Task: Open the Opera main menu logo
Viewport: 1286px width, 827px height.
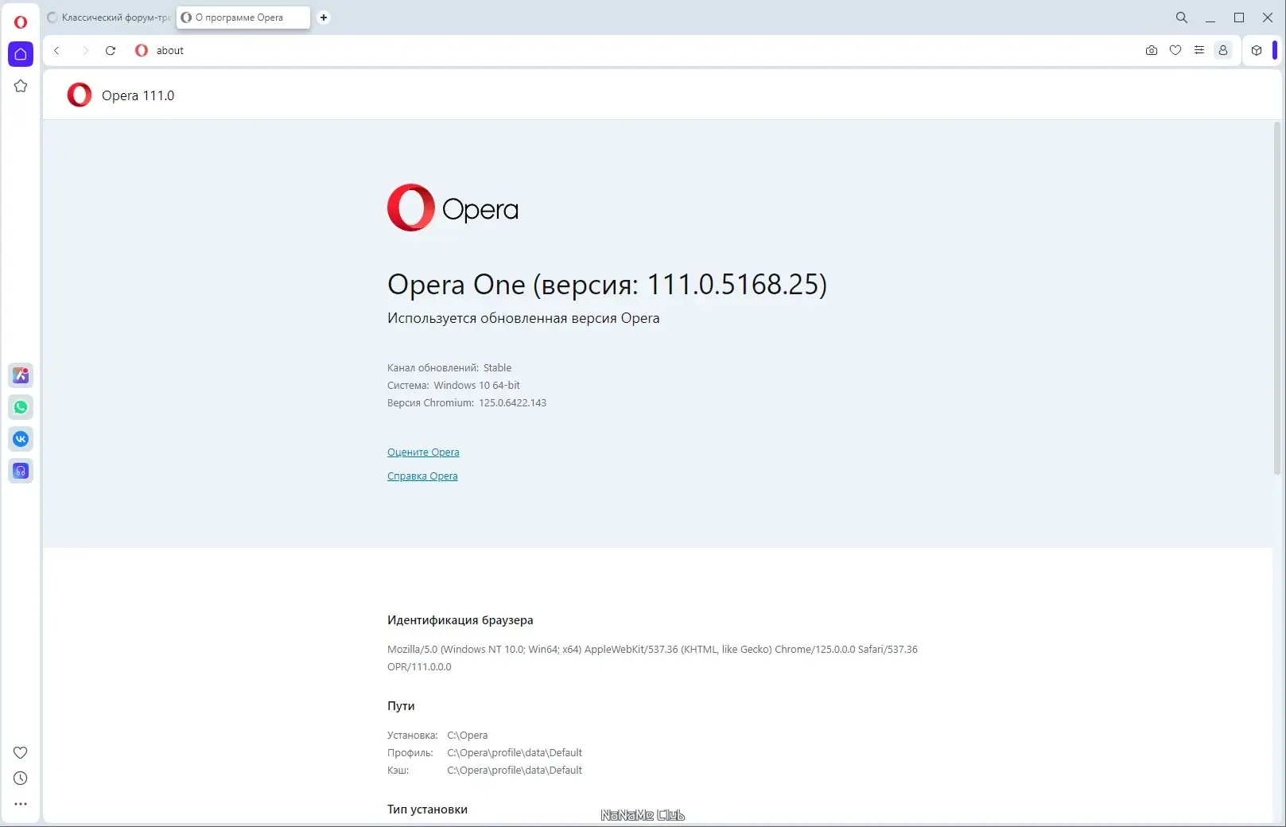Action: click(21, 21)
